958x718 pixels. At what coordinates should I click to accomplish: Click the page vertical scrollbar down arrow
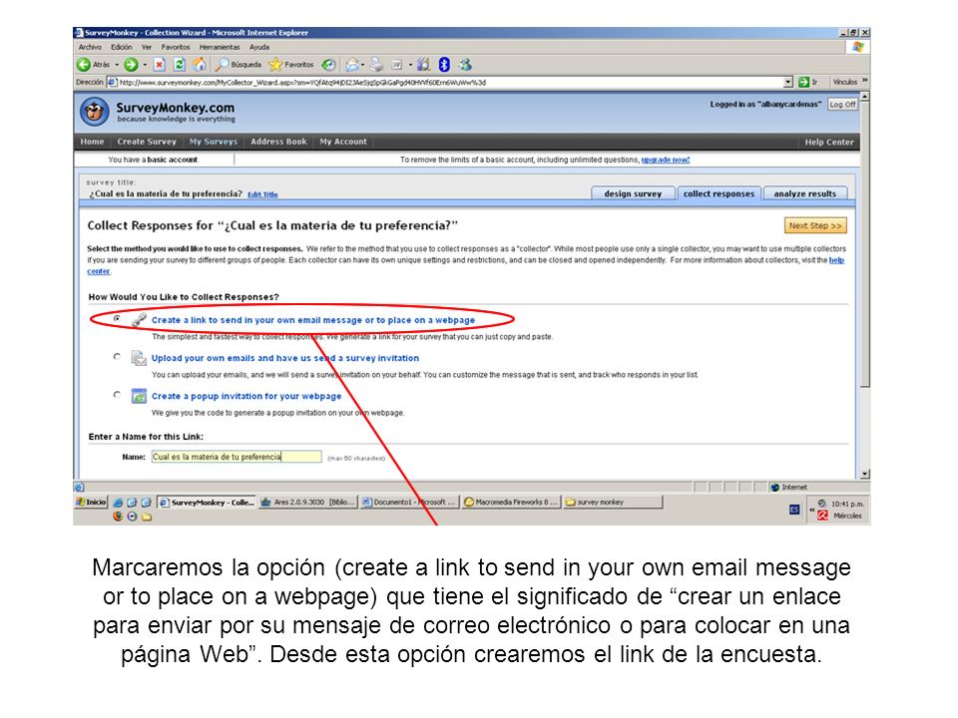pyautogui.click(x=864, y=474)
